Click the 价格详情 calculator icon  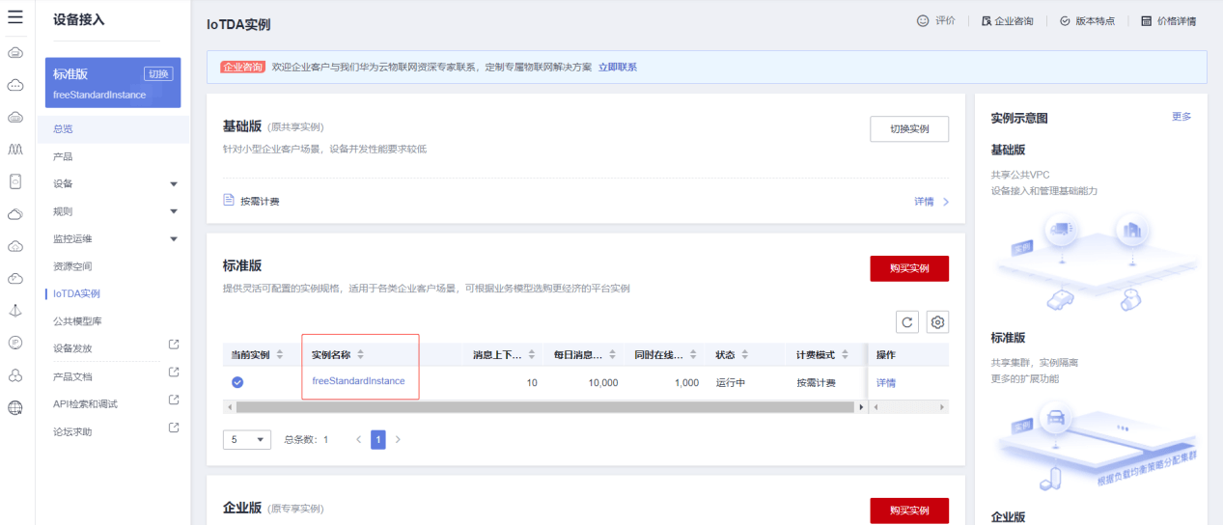(x=1147, y=20)
